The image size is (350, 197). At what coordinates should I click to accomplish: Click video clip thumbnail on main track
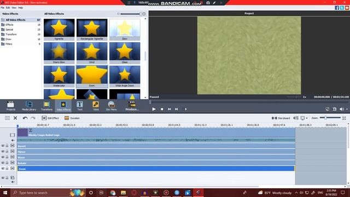(22, 132)
